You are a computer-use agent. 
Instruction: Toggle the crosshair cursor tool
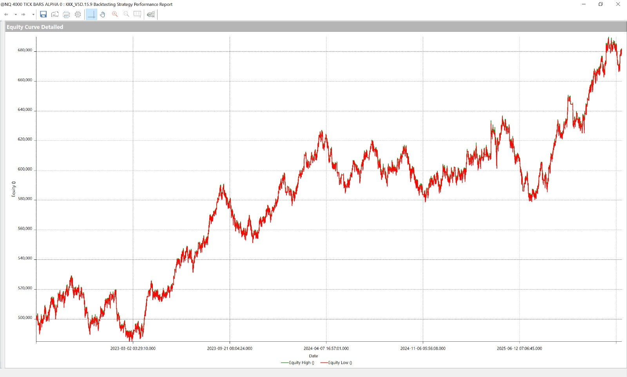click(x=91, y=14)
